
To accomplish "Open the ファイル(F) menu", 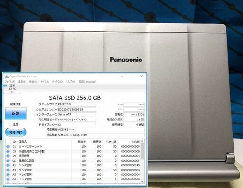I will [10, 82].
